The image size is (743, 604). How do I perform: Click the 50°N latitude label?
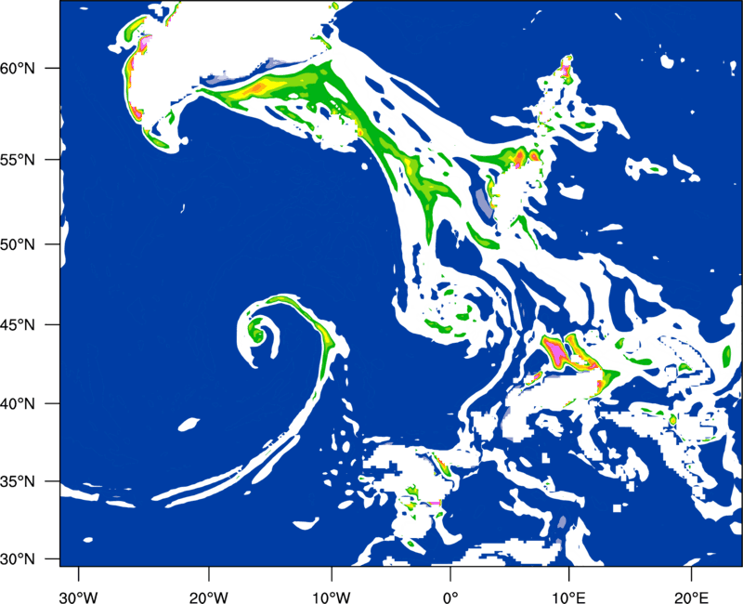click(x=18, y=244)
